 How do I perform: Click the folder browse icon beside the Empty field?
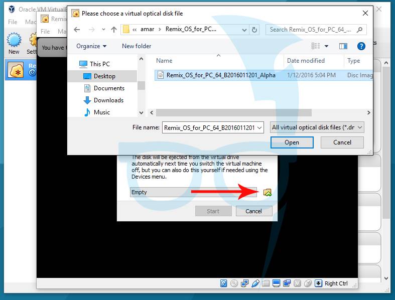coord(268,193)
